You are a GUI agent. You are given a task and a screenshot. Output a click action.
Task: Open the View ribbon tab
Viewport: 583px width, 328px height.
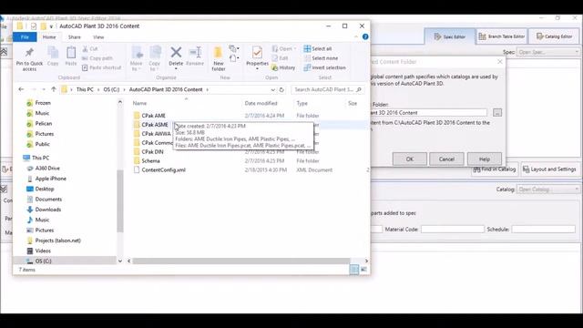pyautogui.click(x=98, y=37)
